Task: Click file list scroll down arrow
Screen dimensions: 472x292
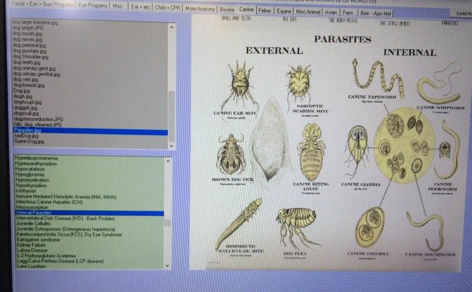Action: [172, 145]
